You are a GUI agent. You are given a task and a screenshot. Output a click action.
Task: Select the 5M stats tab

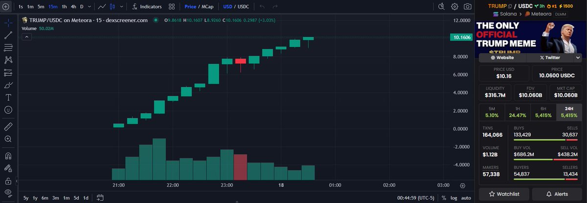[492, 112]
